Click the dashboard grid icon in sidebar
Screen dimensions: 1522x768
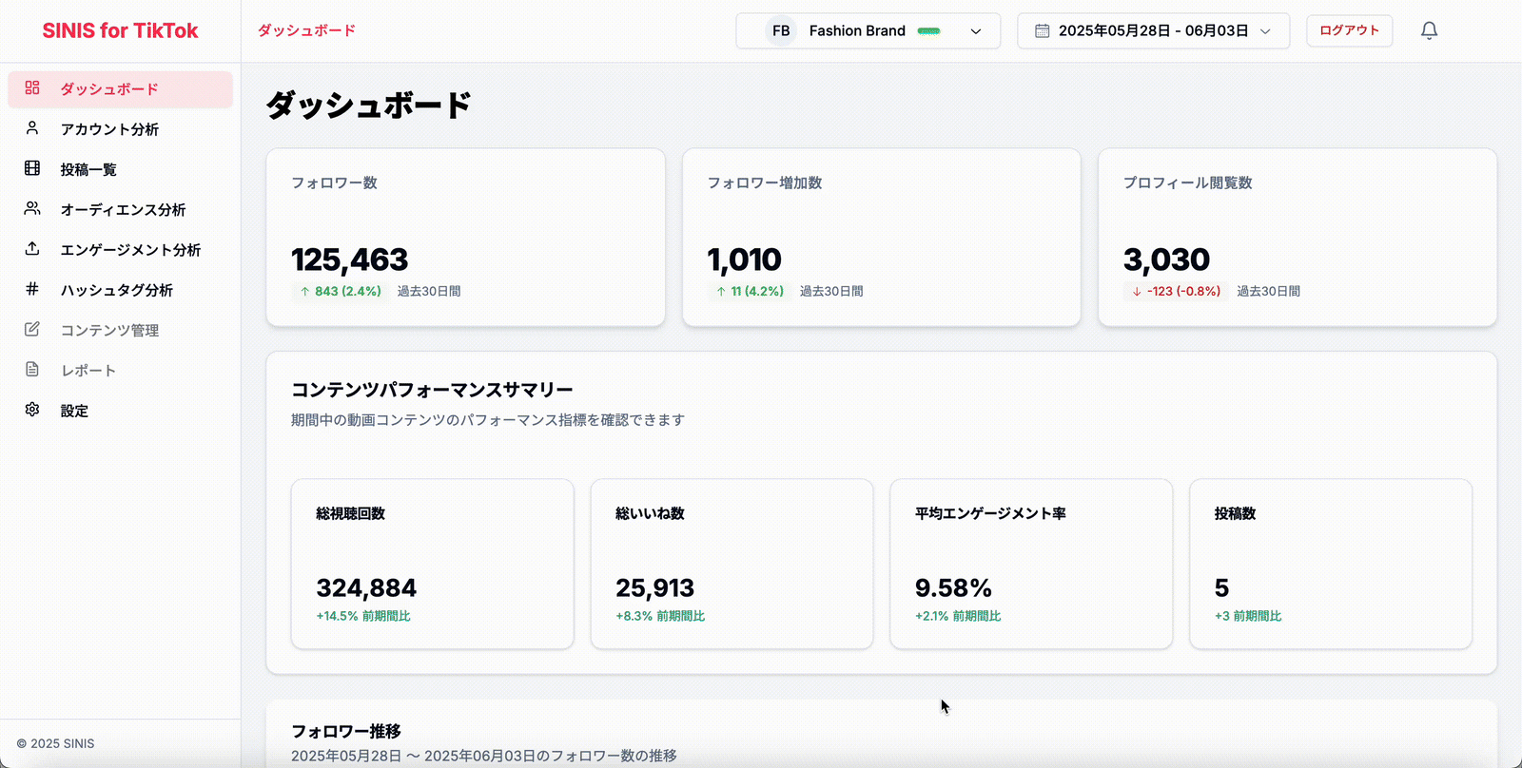[x=32, y=88]
